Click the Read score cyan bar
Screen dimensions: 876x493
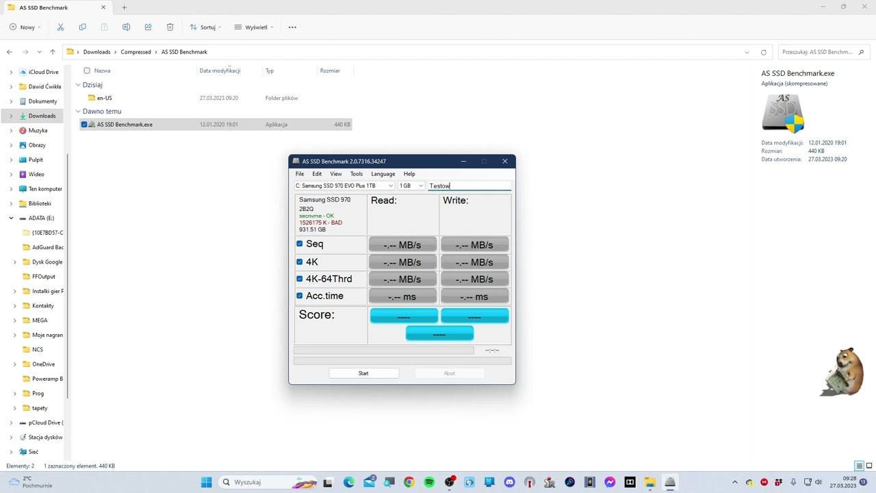pos(404,316)
